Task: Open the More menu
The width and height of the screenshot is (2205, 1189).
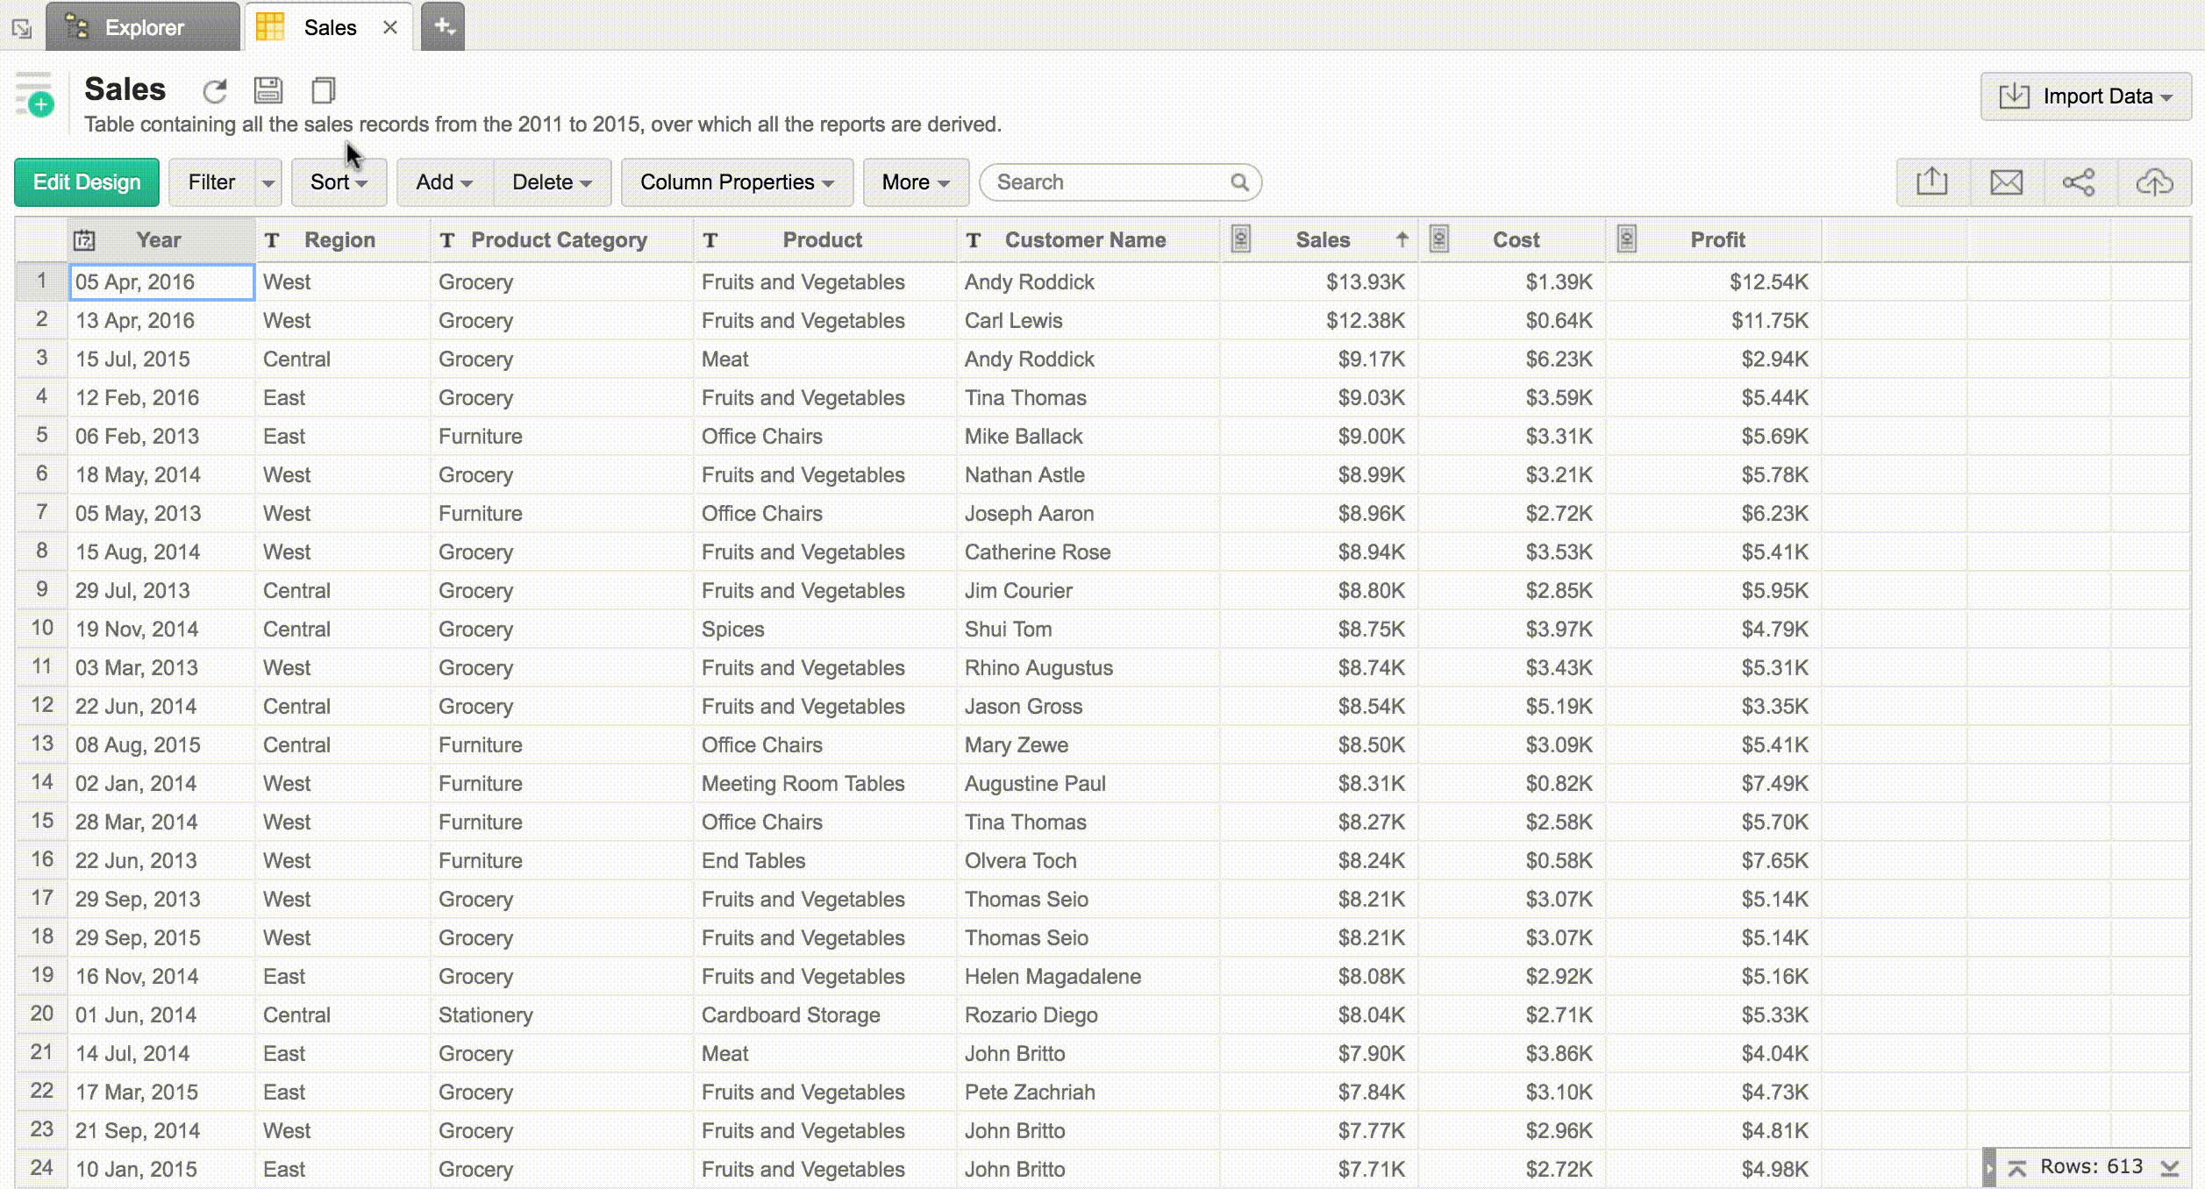Action: point(915,182)
